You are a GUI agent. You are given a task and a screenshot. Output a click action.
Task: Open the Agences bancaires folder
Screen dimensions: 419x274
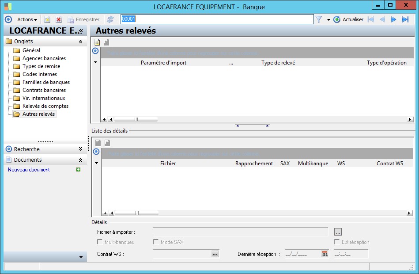pos(44,58)
